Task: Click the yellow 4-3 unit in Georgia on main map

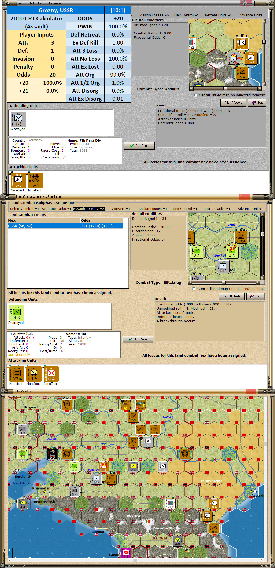Action: (177, 541)
